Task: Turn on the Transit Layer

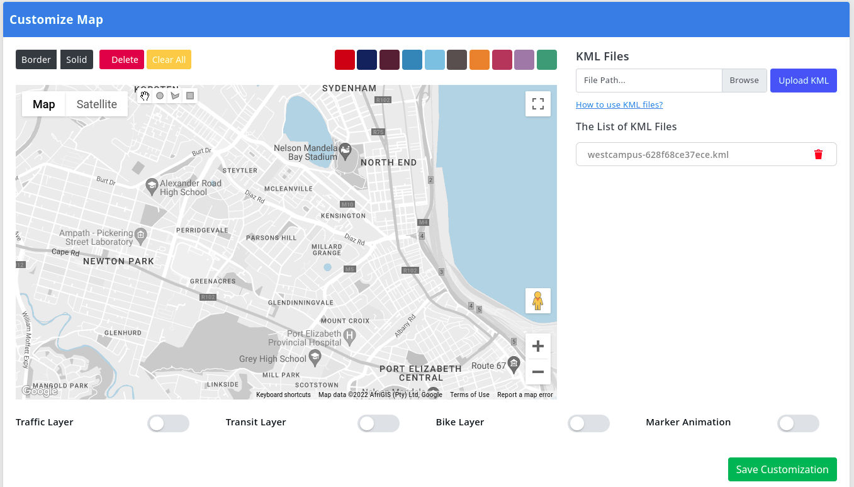Action: tap(378, 423)
